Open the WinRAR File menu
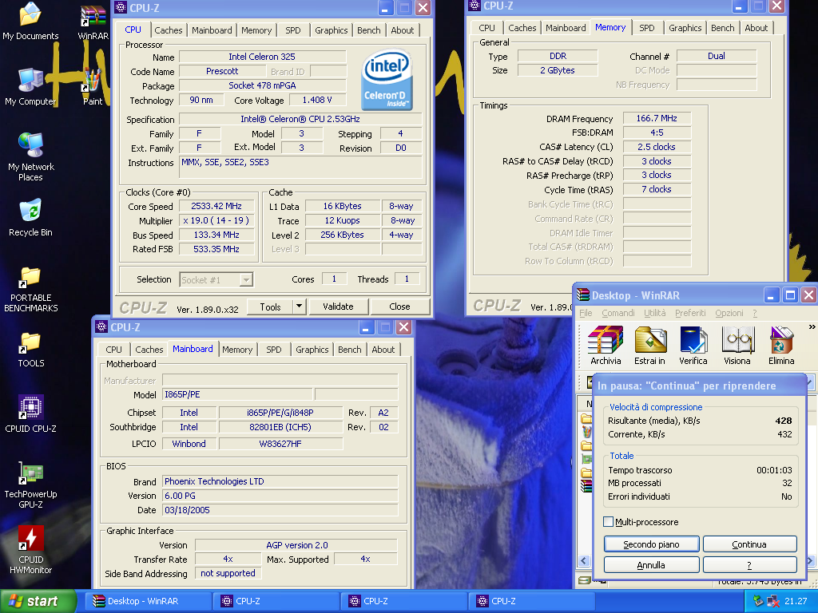Image resolution: width=818 pixels, height=613 pixels. (586, 313)
